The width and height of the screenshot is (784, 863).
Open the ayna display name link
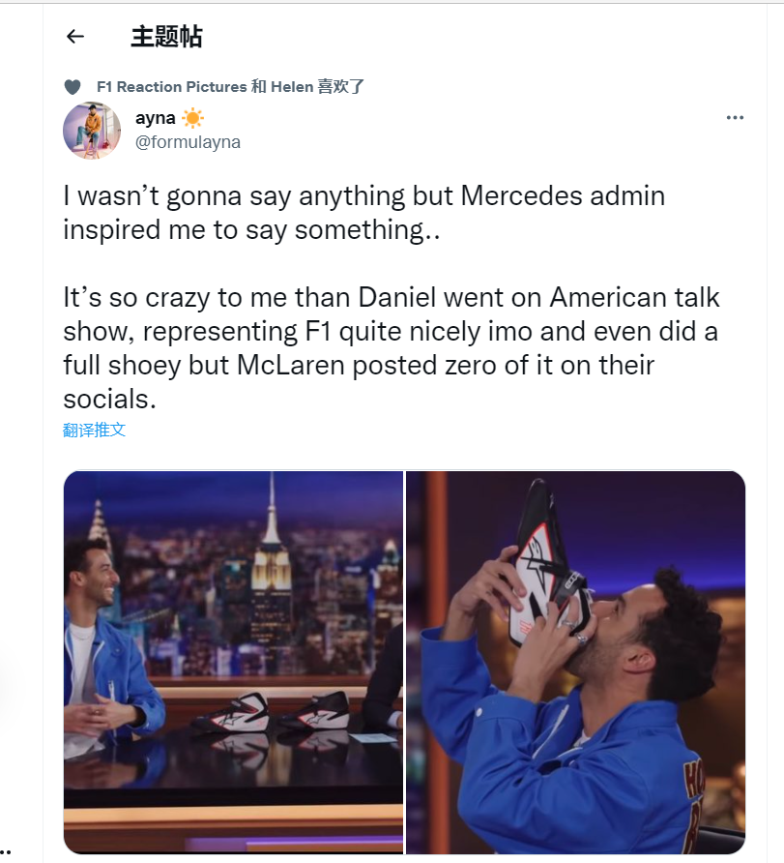point(155,118)
